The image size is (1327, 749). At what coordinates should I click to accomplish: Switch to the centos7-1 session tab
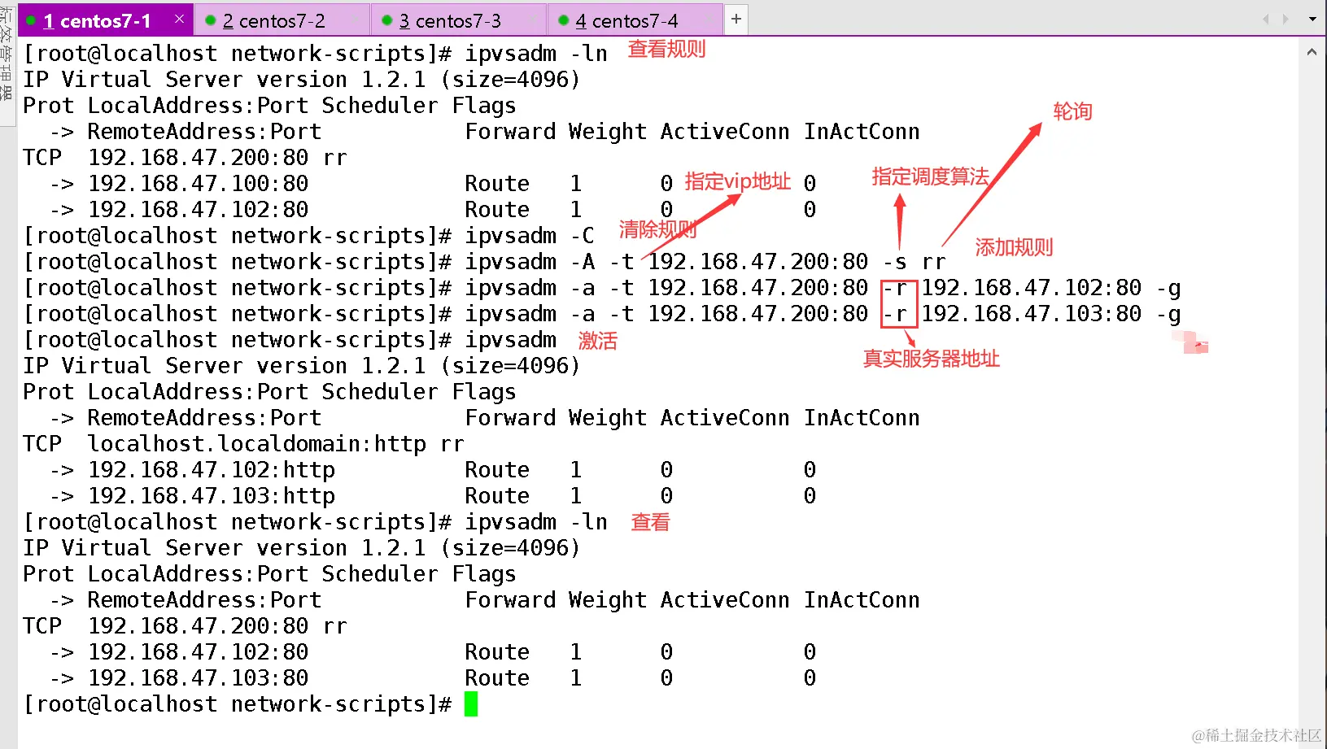pyautogui.click(x=105, y=20)
